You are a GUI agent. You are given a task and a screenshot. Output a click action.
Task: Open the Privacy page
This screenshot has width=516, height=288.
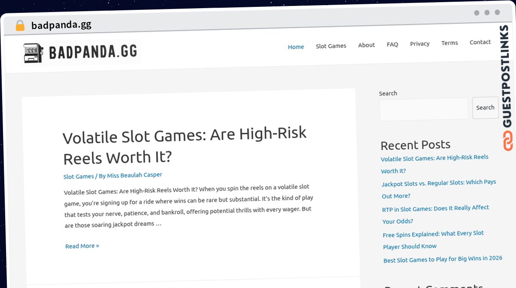click(420, 43)
